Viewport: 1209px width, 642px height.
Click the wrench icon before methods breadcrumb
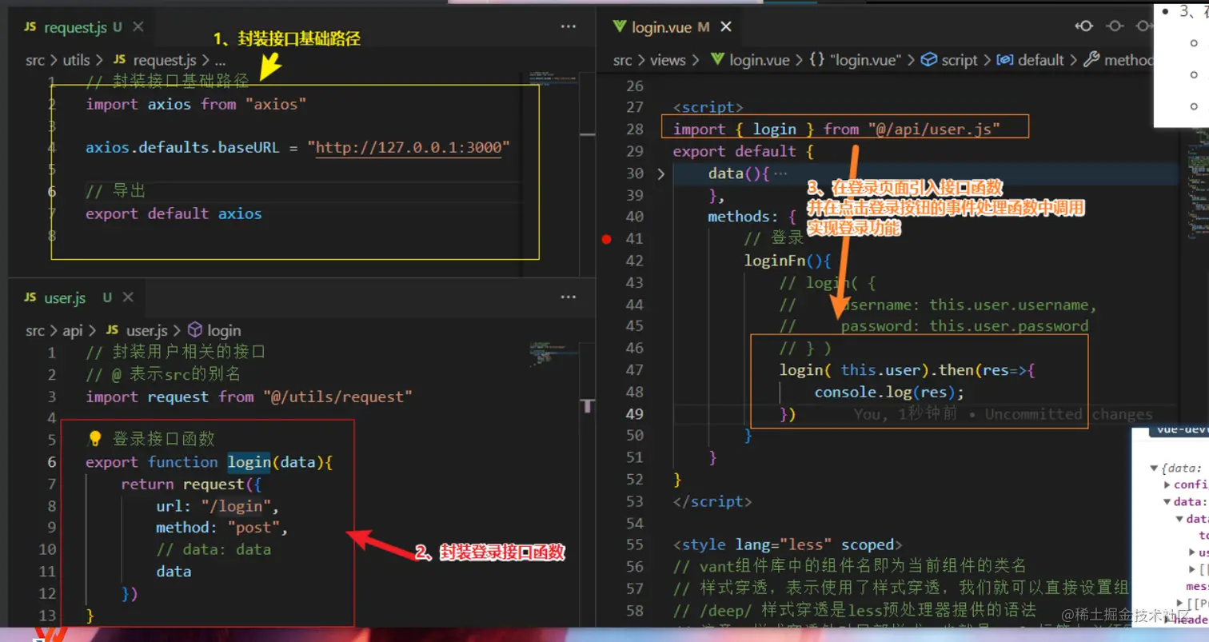click(1091, 60)
